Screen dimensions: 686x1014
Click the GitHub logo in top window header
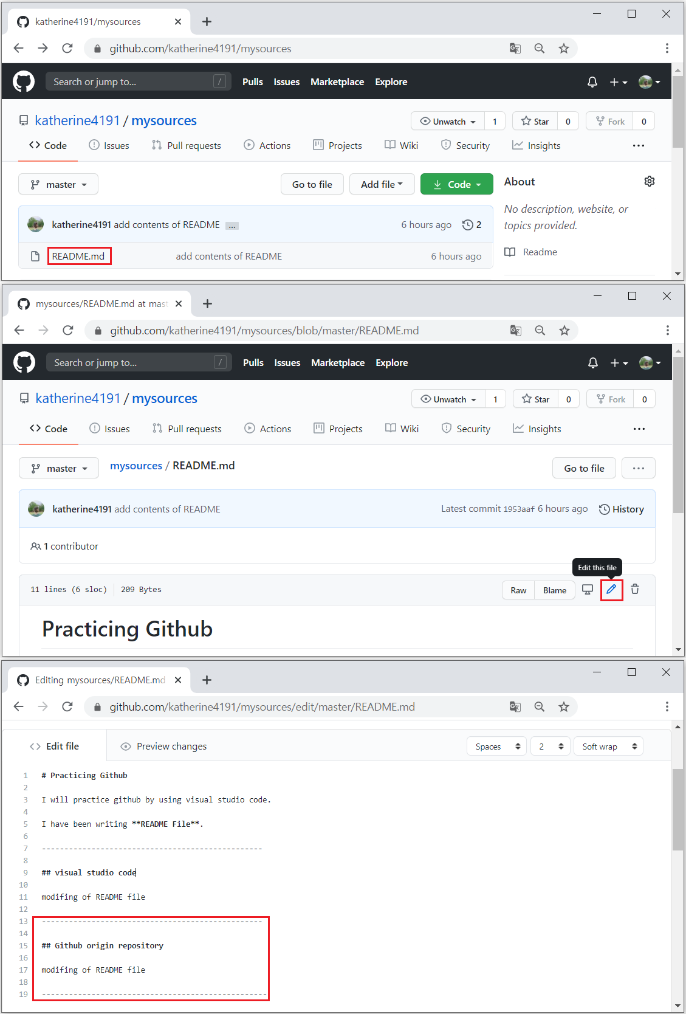click(x=24, y=81)
